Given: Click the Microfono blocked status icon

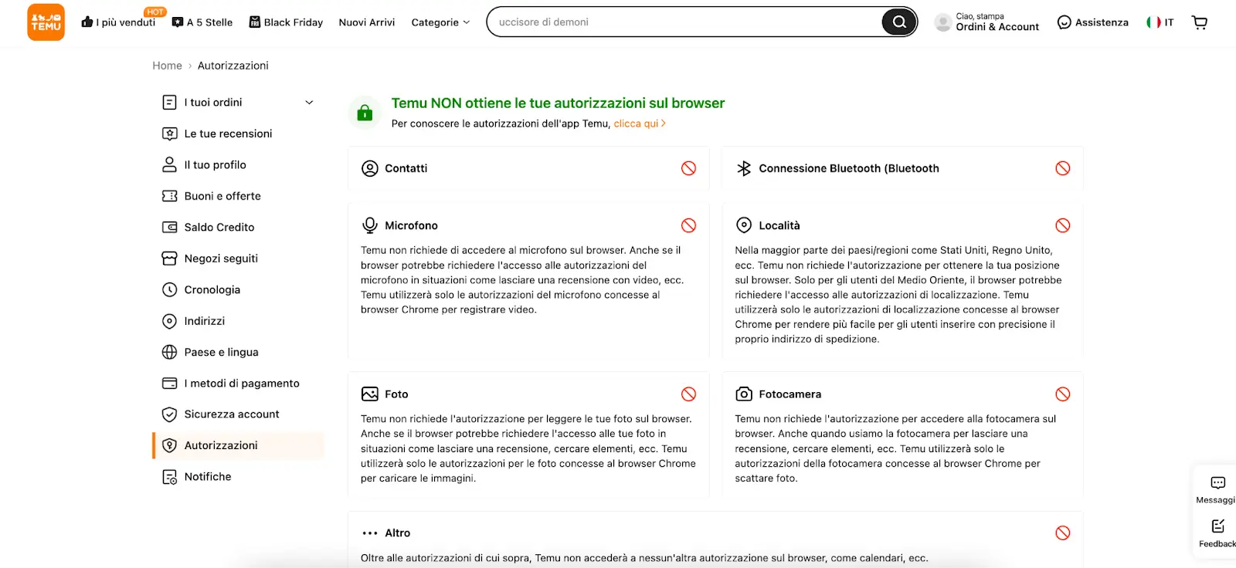Looking at the screenshot, I should coord(688,225).
